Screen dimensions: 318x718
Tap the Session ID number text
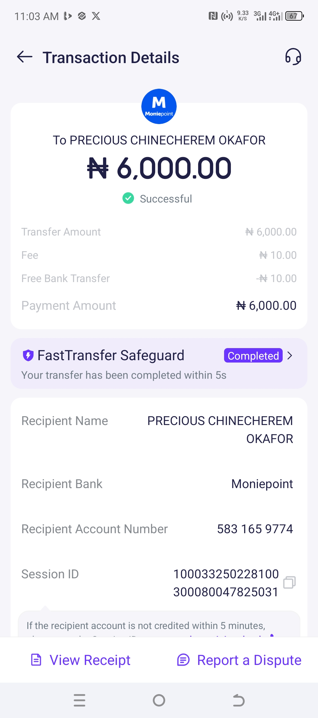[x=226, y=583]
